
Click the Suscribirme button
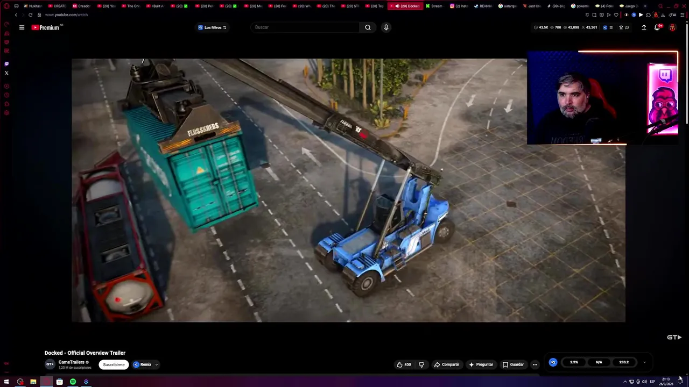pyautogui.click(x=114, y=364)
